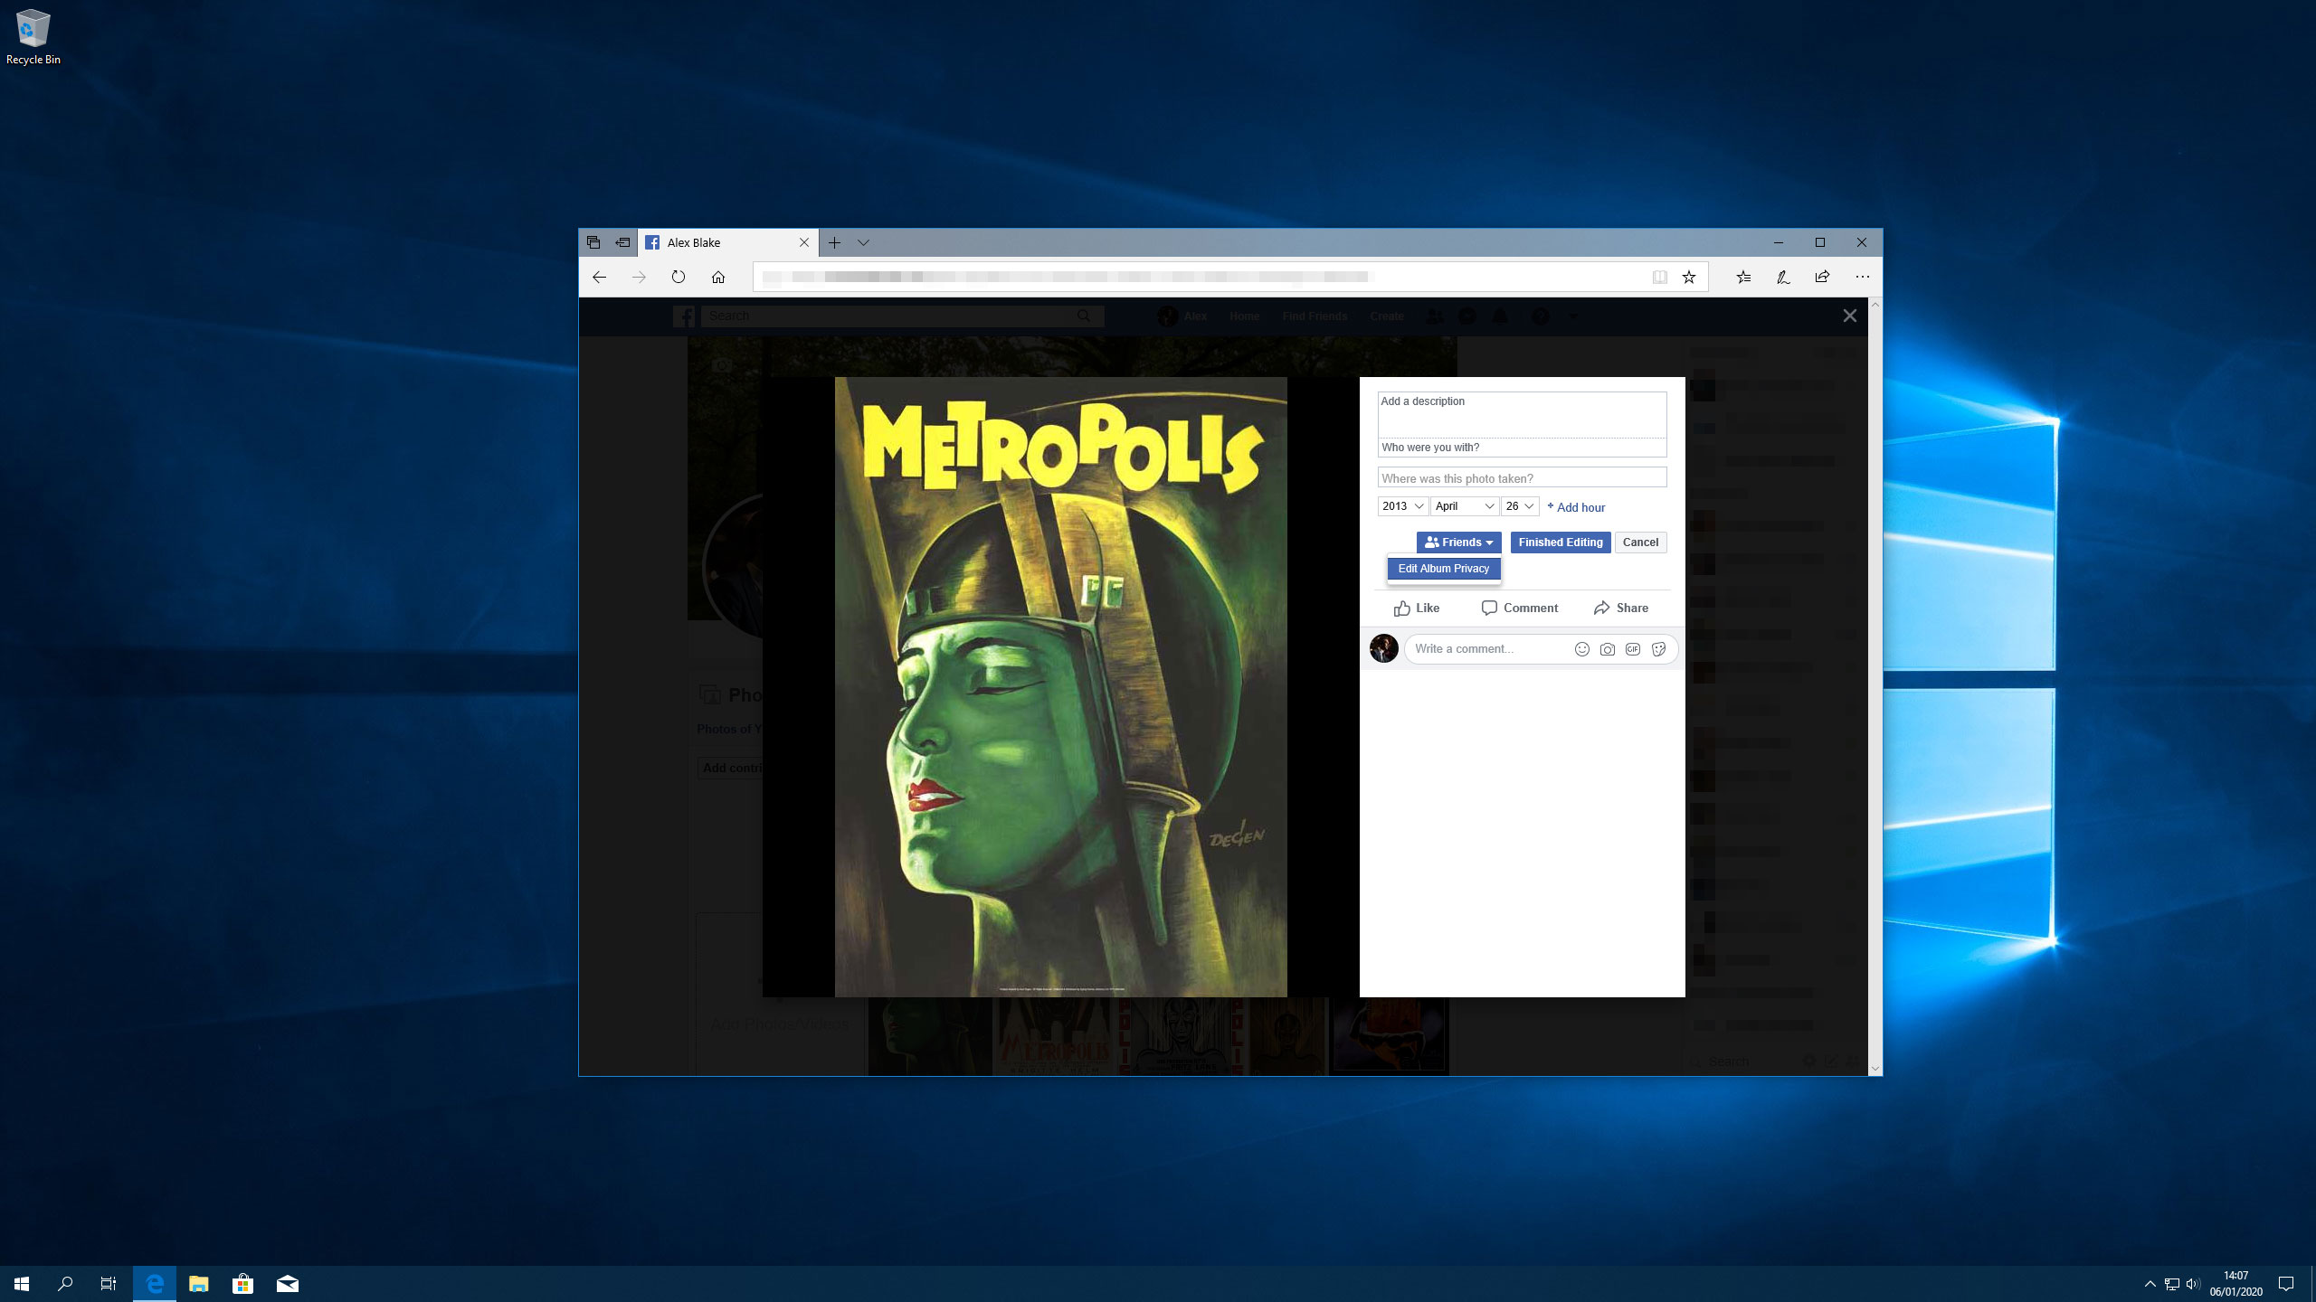Image resolution: width=2316 pixels, height=1302 pixels.
Task: Open the Friends privacy selector
Action: (1458, 542)
